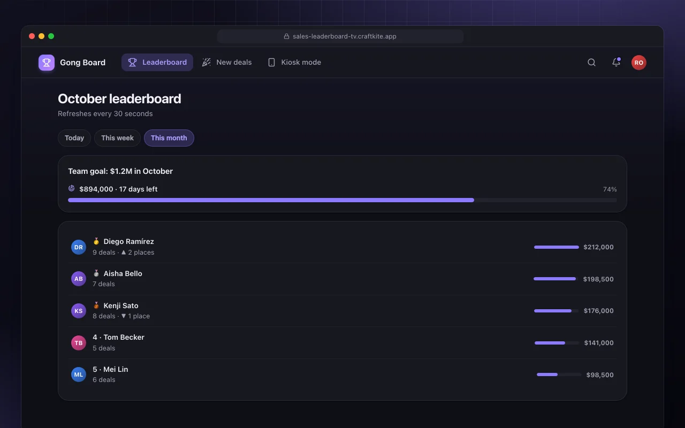The image size is (685, 428).
Task: Click the $212,000 sales amount
Action: coord(599,247)
